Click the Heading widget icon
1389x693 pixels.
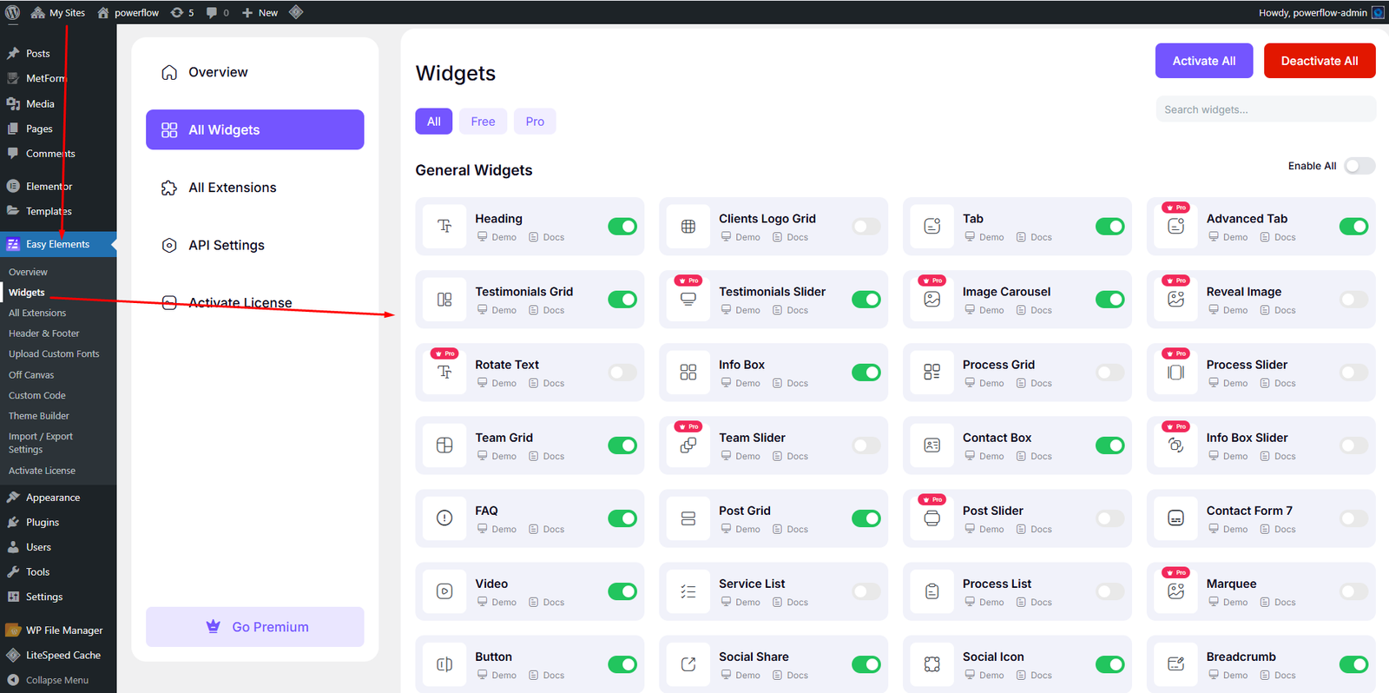click(444, 227)
